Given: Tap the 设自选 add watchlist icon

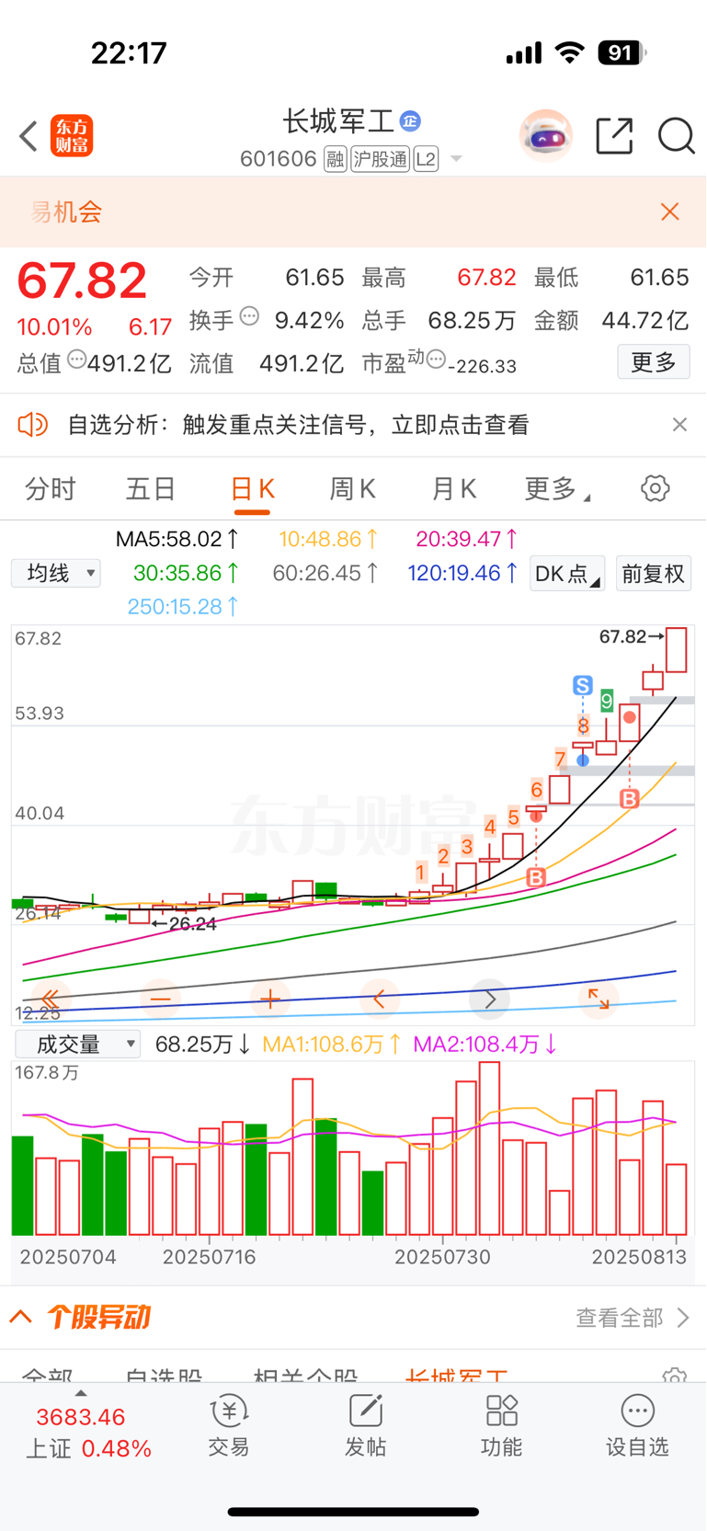Looking at the screenshot, I should 637,1425.
